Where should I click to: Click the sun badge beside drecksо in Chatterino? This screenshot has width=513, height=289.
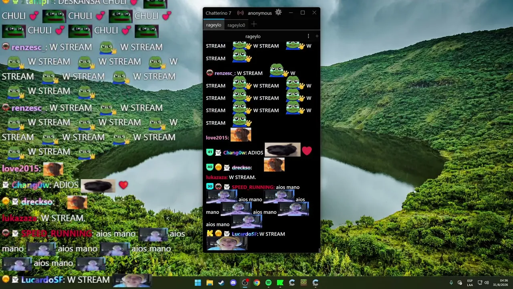(218, 167)
